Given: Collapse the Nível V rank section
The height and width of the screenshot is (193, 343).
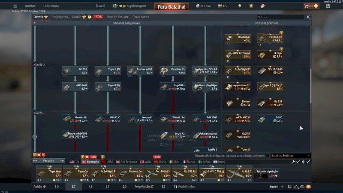Looking at the screenshot, I should click(x=39, y=113).
